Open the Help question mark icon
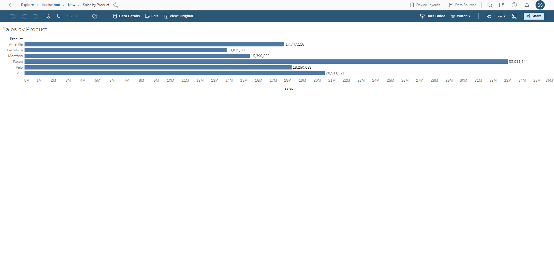 (514, 5)
